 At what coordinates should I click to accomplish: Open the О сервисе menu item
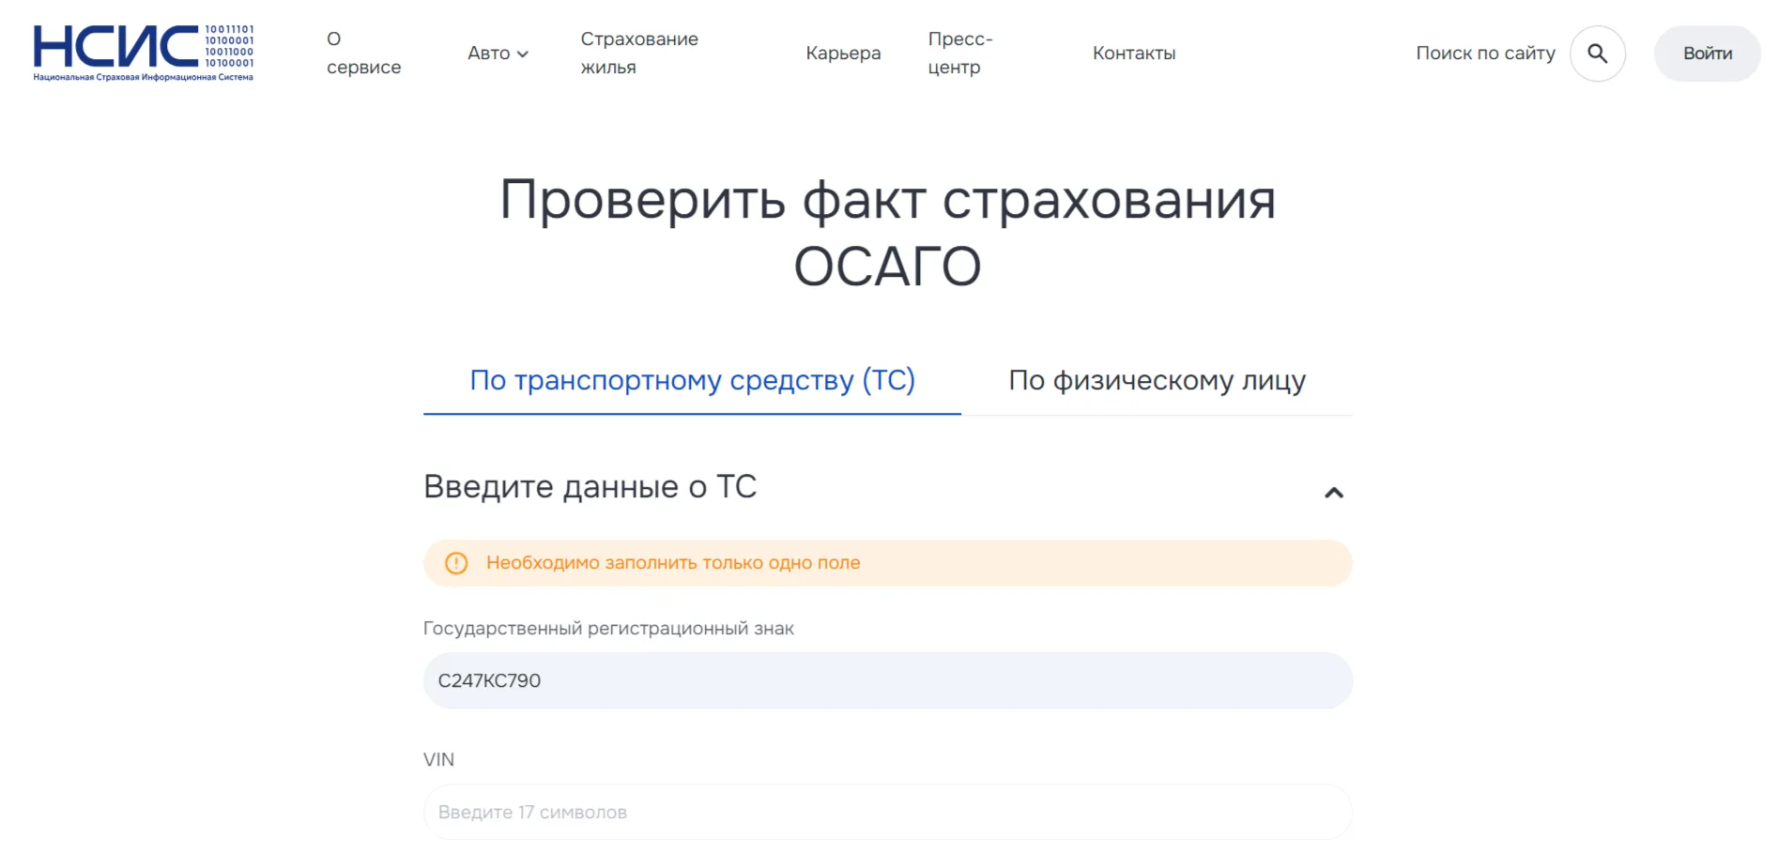click(x=364, y=53)
